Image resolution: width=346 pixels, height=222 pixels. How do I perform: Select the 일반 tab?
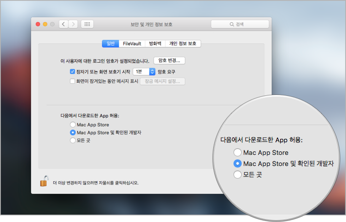(x=110, y=43)
